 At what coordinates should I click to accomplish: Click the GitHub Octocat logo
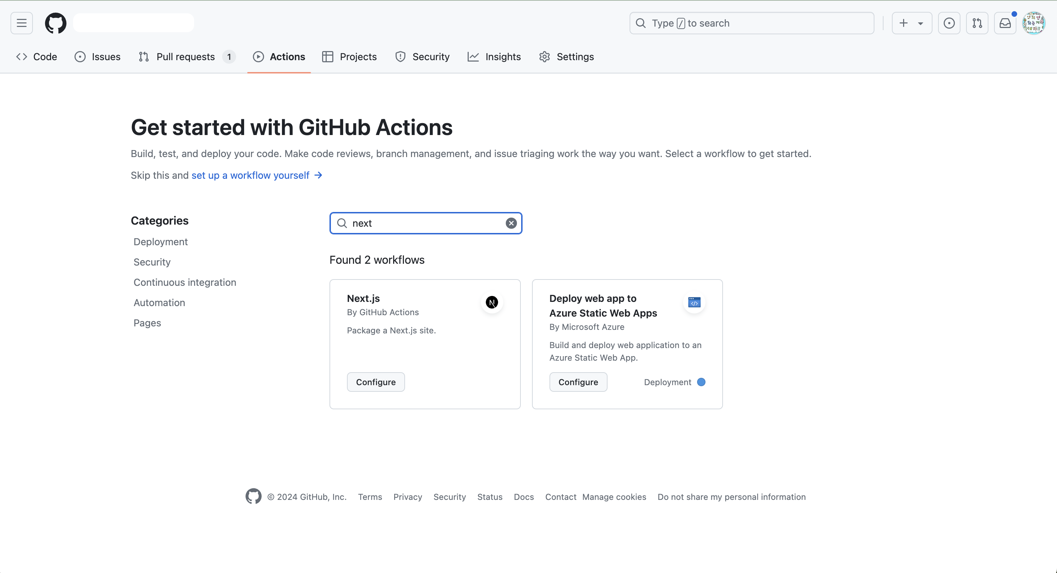[55, 23]
